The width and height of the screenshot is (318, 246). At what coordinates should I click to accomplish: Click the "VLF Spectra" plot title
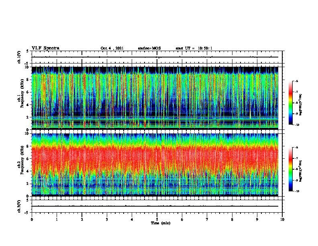click(x=45, y=48)
